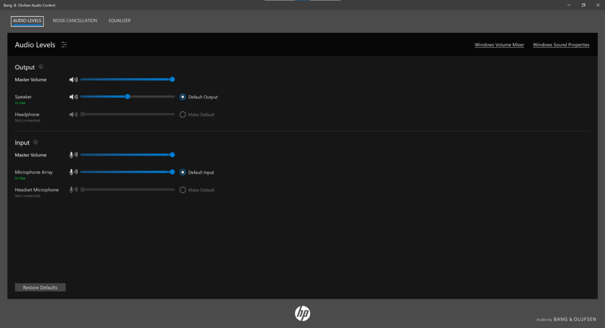Click the Speaker volume icon
The width and height of the screenshot is (605, 328).
(73, 97)
